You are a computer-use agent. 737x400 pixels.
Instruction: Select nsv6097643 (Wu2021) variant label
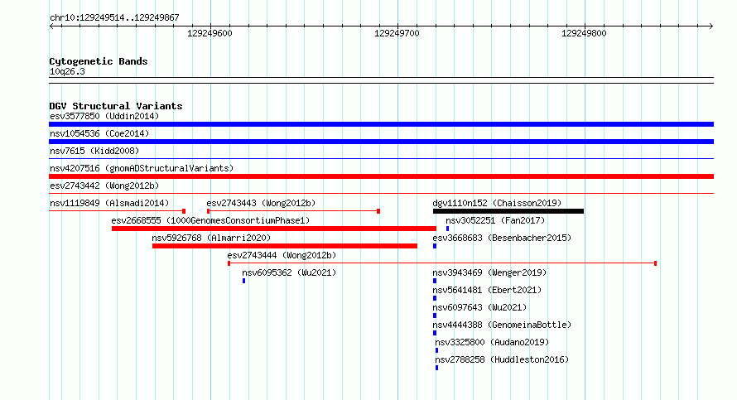[x=479, y=307]
